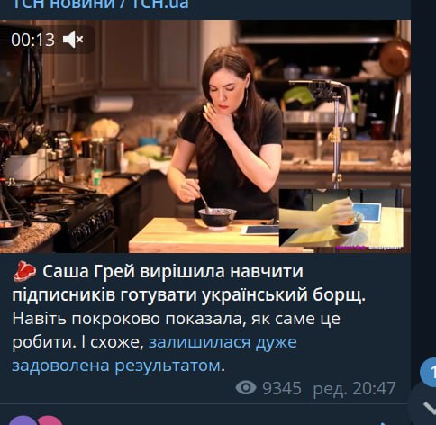Open the ТСН новини channel name link
This screenshot has width=436, height=425.
click(101, 5)
